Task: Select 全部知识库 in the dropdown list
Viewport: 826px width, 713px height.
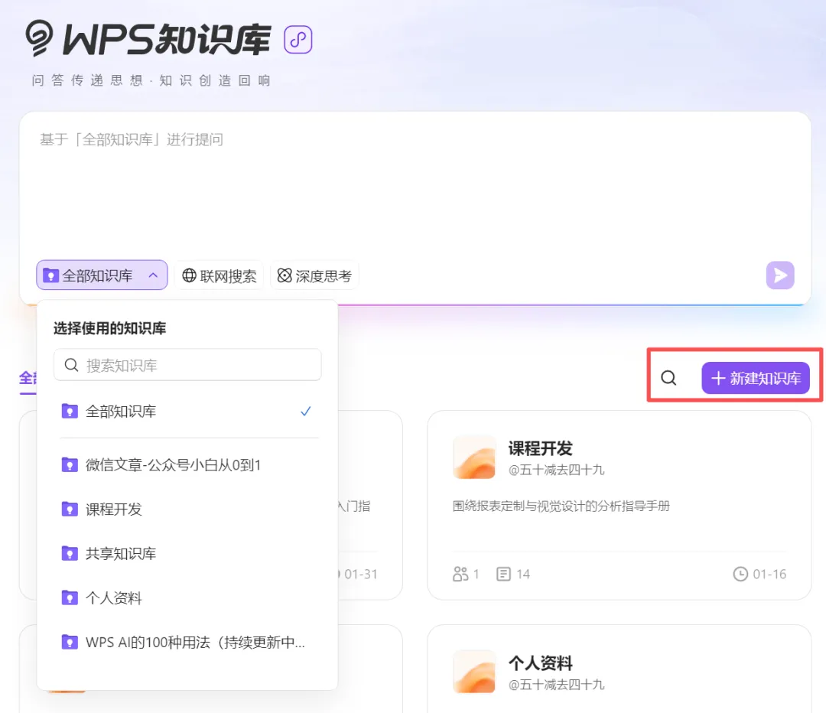Action: [187, 411]
